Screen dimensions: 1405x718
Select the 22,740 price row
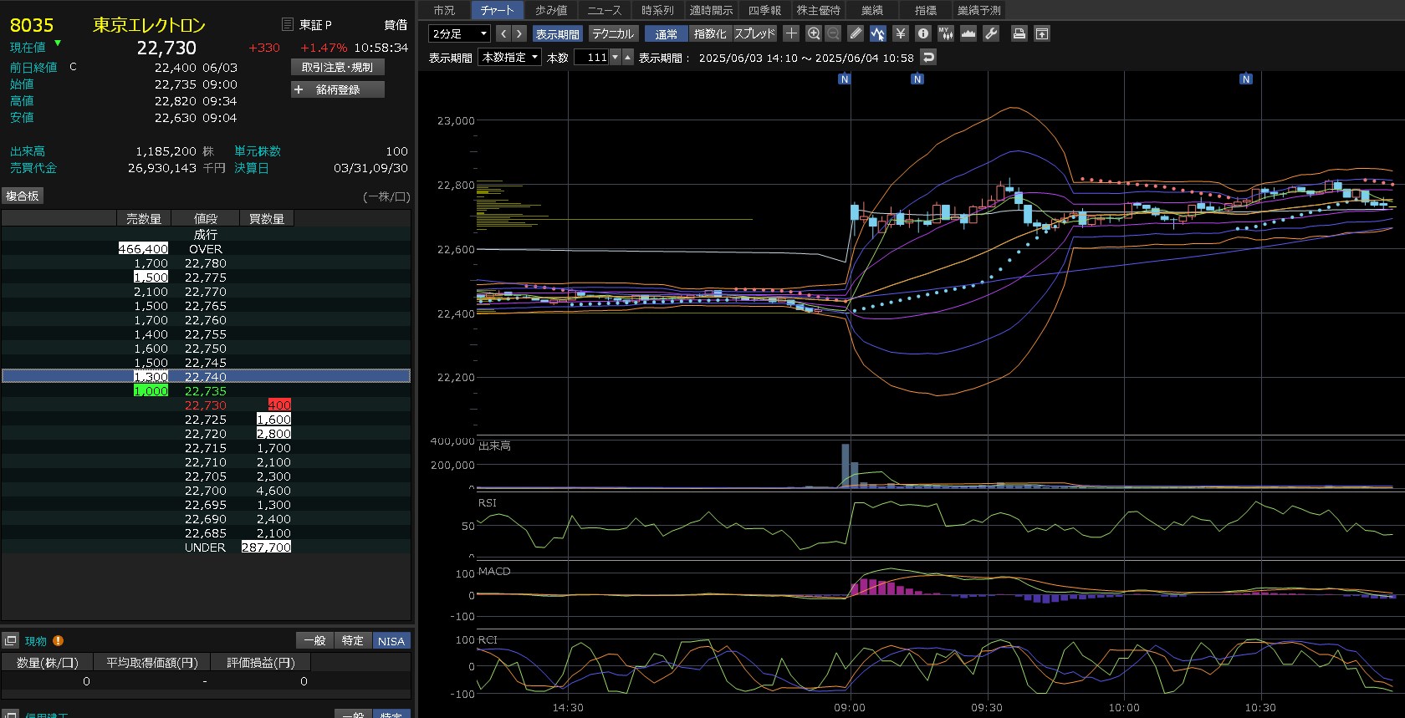click(206, 376)
